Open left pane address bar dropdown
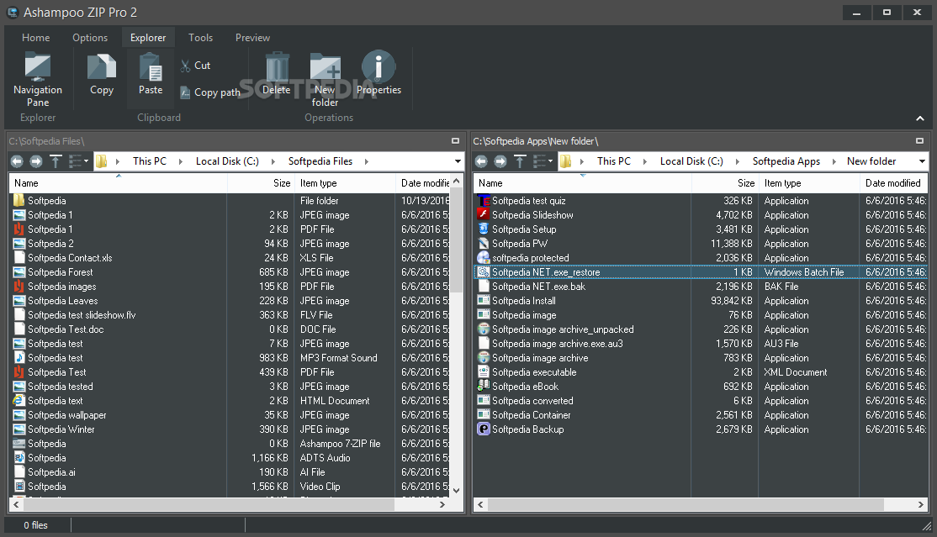This screenshot has width=937, height=537. 458,161
